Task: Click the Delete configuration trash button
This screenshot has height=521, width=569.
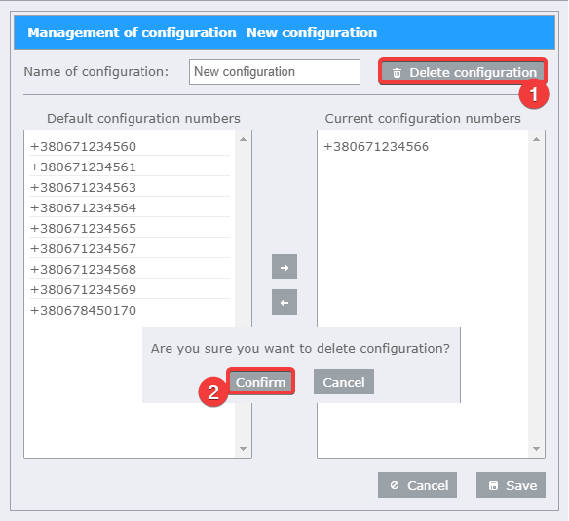Action: [463, 72]
